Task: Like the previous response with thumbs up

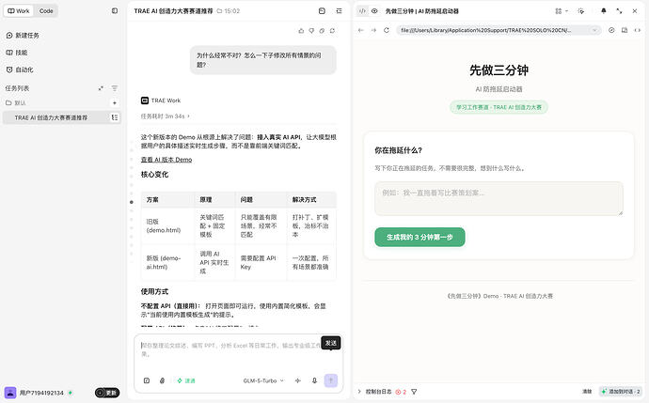Action: point(301,31)
